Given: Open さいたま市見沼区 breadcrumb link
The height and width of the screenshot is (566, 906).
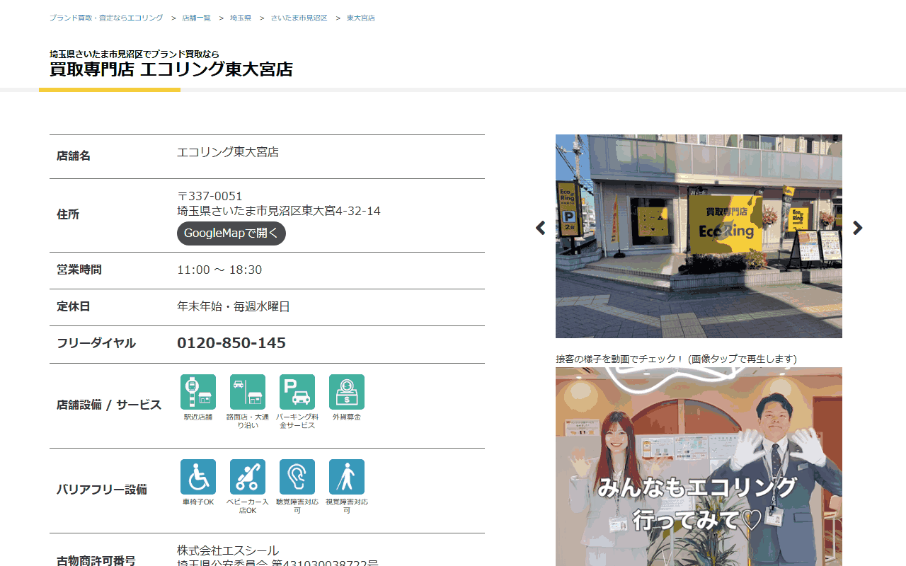Looking at the screenshot, I should pyautogui.click(x=299, y=18).
